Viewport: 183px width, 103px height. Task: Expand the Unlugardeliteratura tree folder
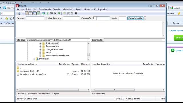40,49
